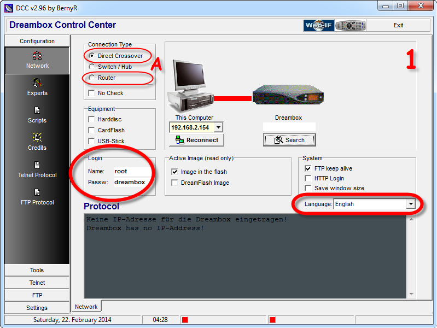Expand the Telnet sidebar section
437x328 pixels.
[37, 283]
